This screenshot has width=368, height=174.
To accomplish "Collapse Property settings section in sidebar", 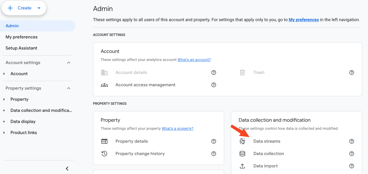I will 69,89.
